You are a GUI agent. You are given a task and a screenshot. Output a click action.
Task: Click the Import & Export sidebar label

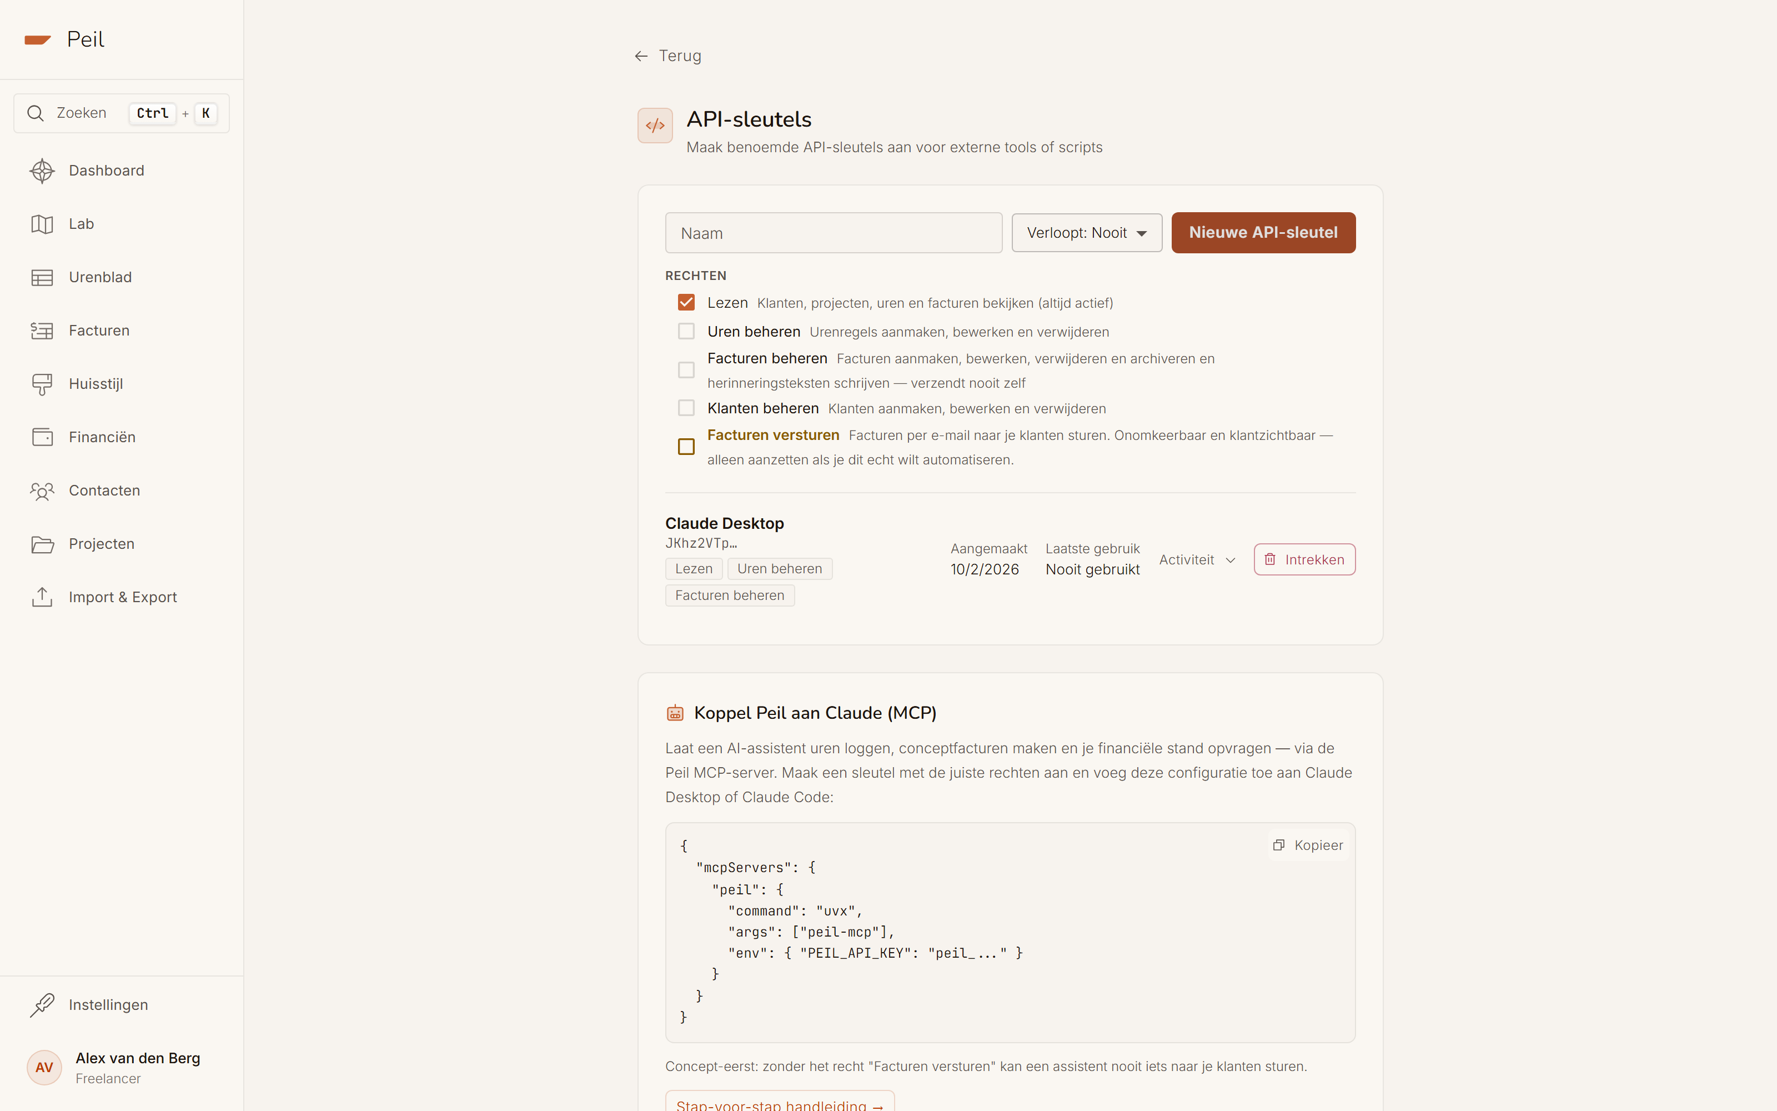tap(123, 597)
